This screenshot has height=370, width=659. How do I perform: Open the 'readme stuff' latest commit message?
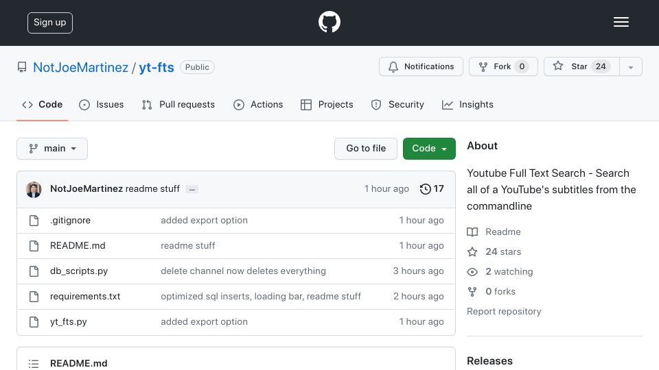click(x=152, y=189)
